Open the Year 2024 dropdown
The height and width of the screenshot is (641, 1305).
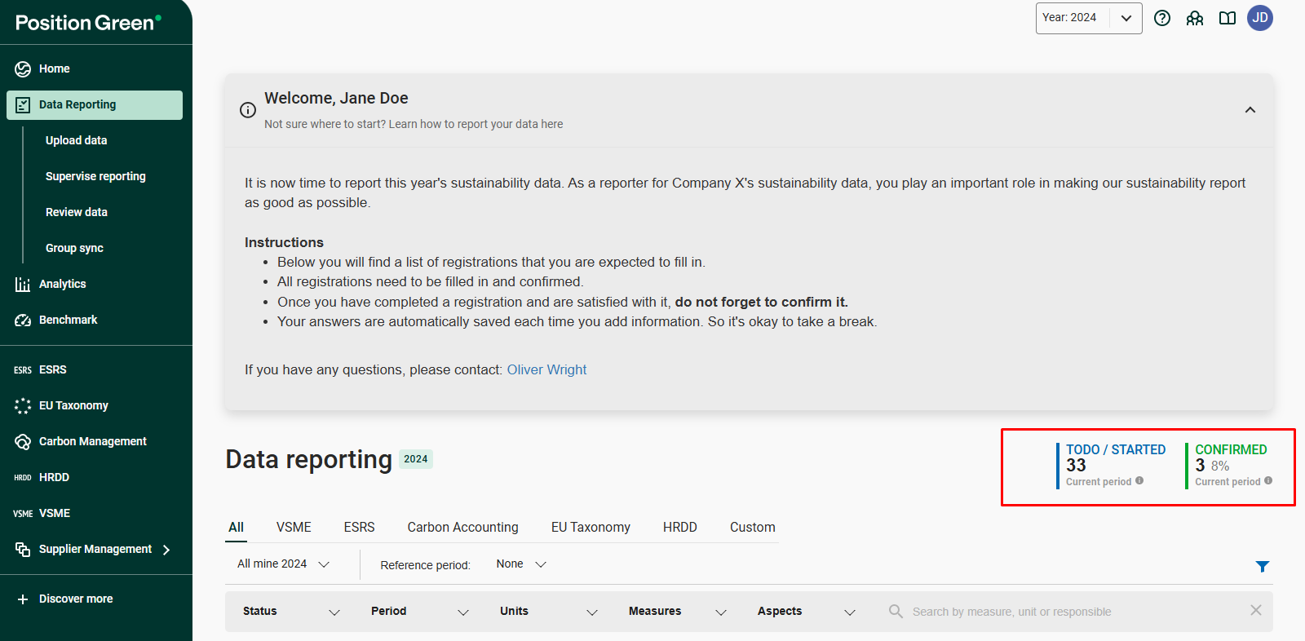point(1088,18)
